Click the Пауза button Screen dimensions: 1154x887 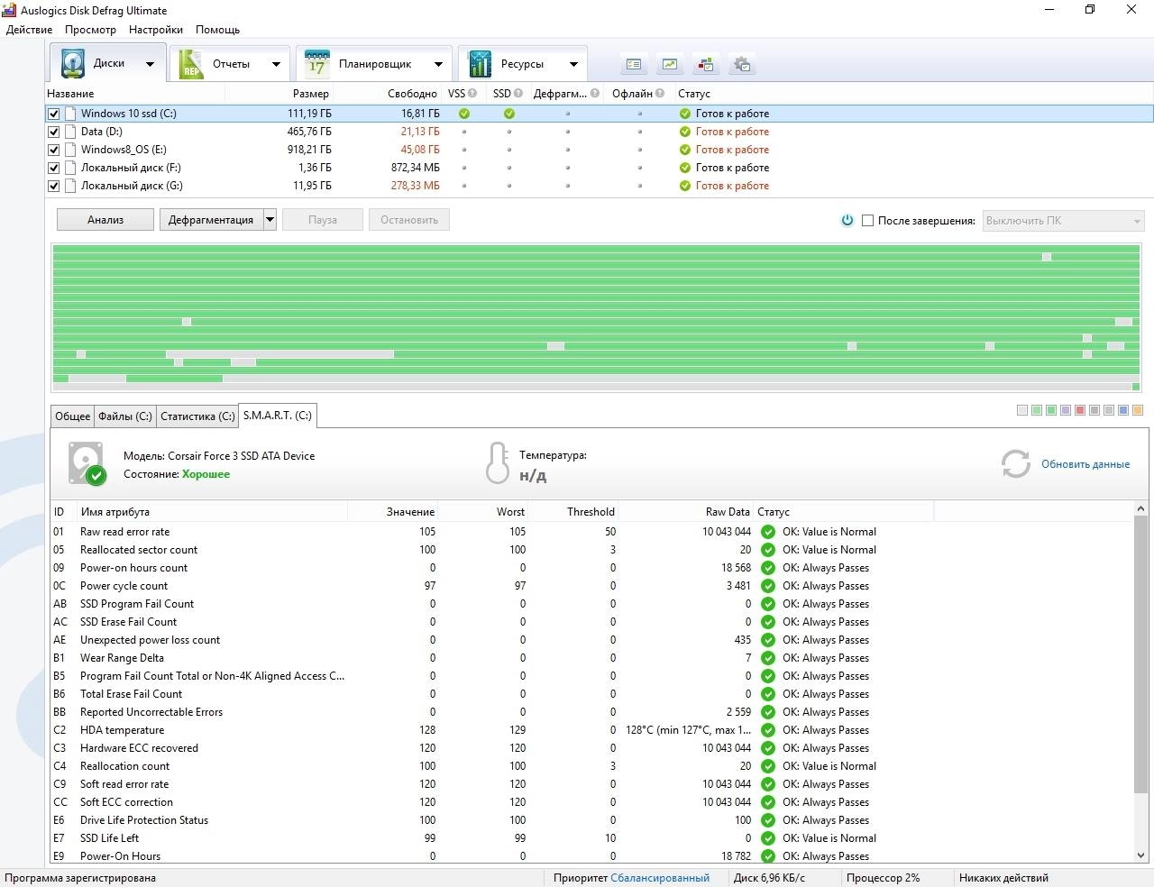point(323,220)
